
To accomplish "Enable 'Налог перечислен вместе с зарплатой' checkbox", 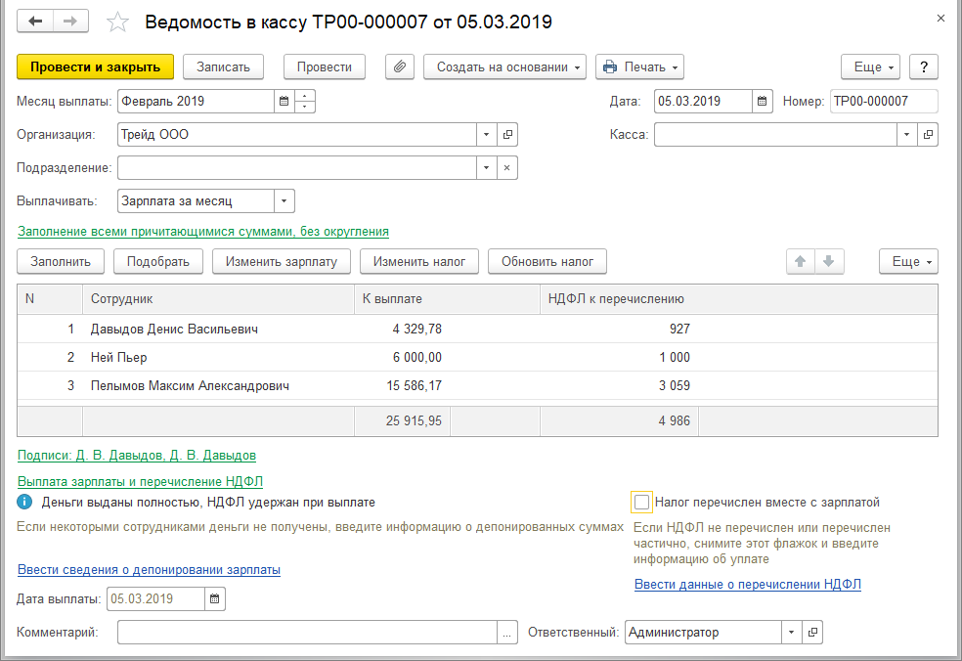I will point(641,503).
